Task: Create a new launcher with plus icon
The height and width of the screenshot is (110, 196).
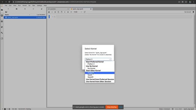Action: tap(8, 9)
